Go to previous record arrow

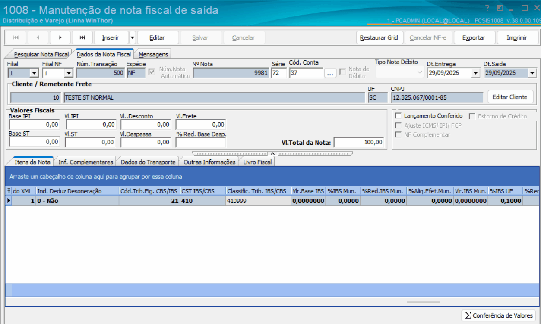38,38
